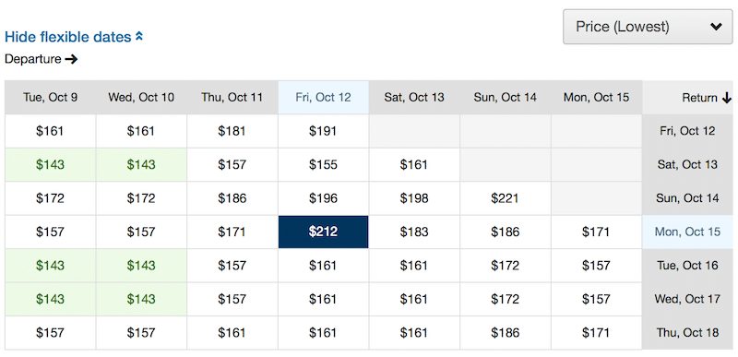Pick $191 fare for Fri Oct 12 return
The height and width of the screenshot is (357, 738).
tap(324, 131)
